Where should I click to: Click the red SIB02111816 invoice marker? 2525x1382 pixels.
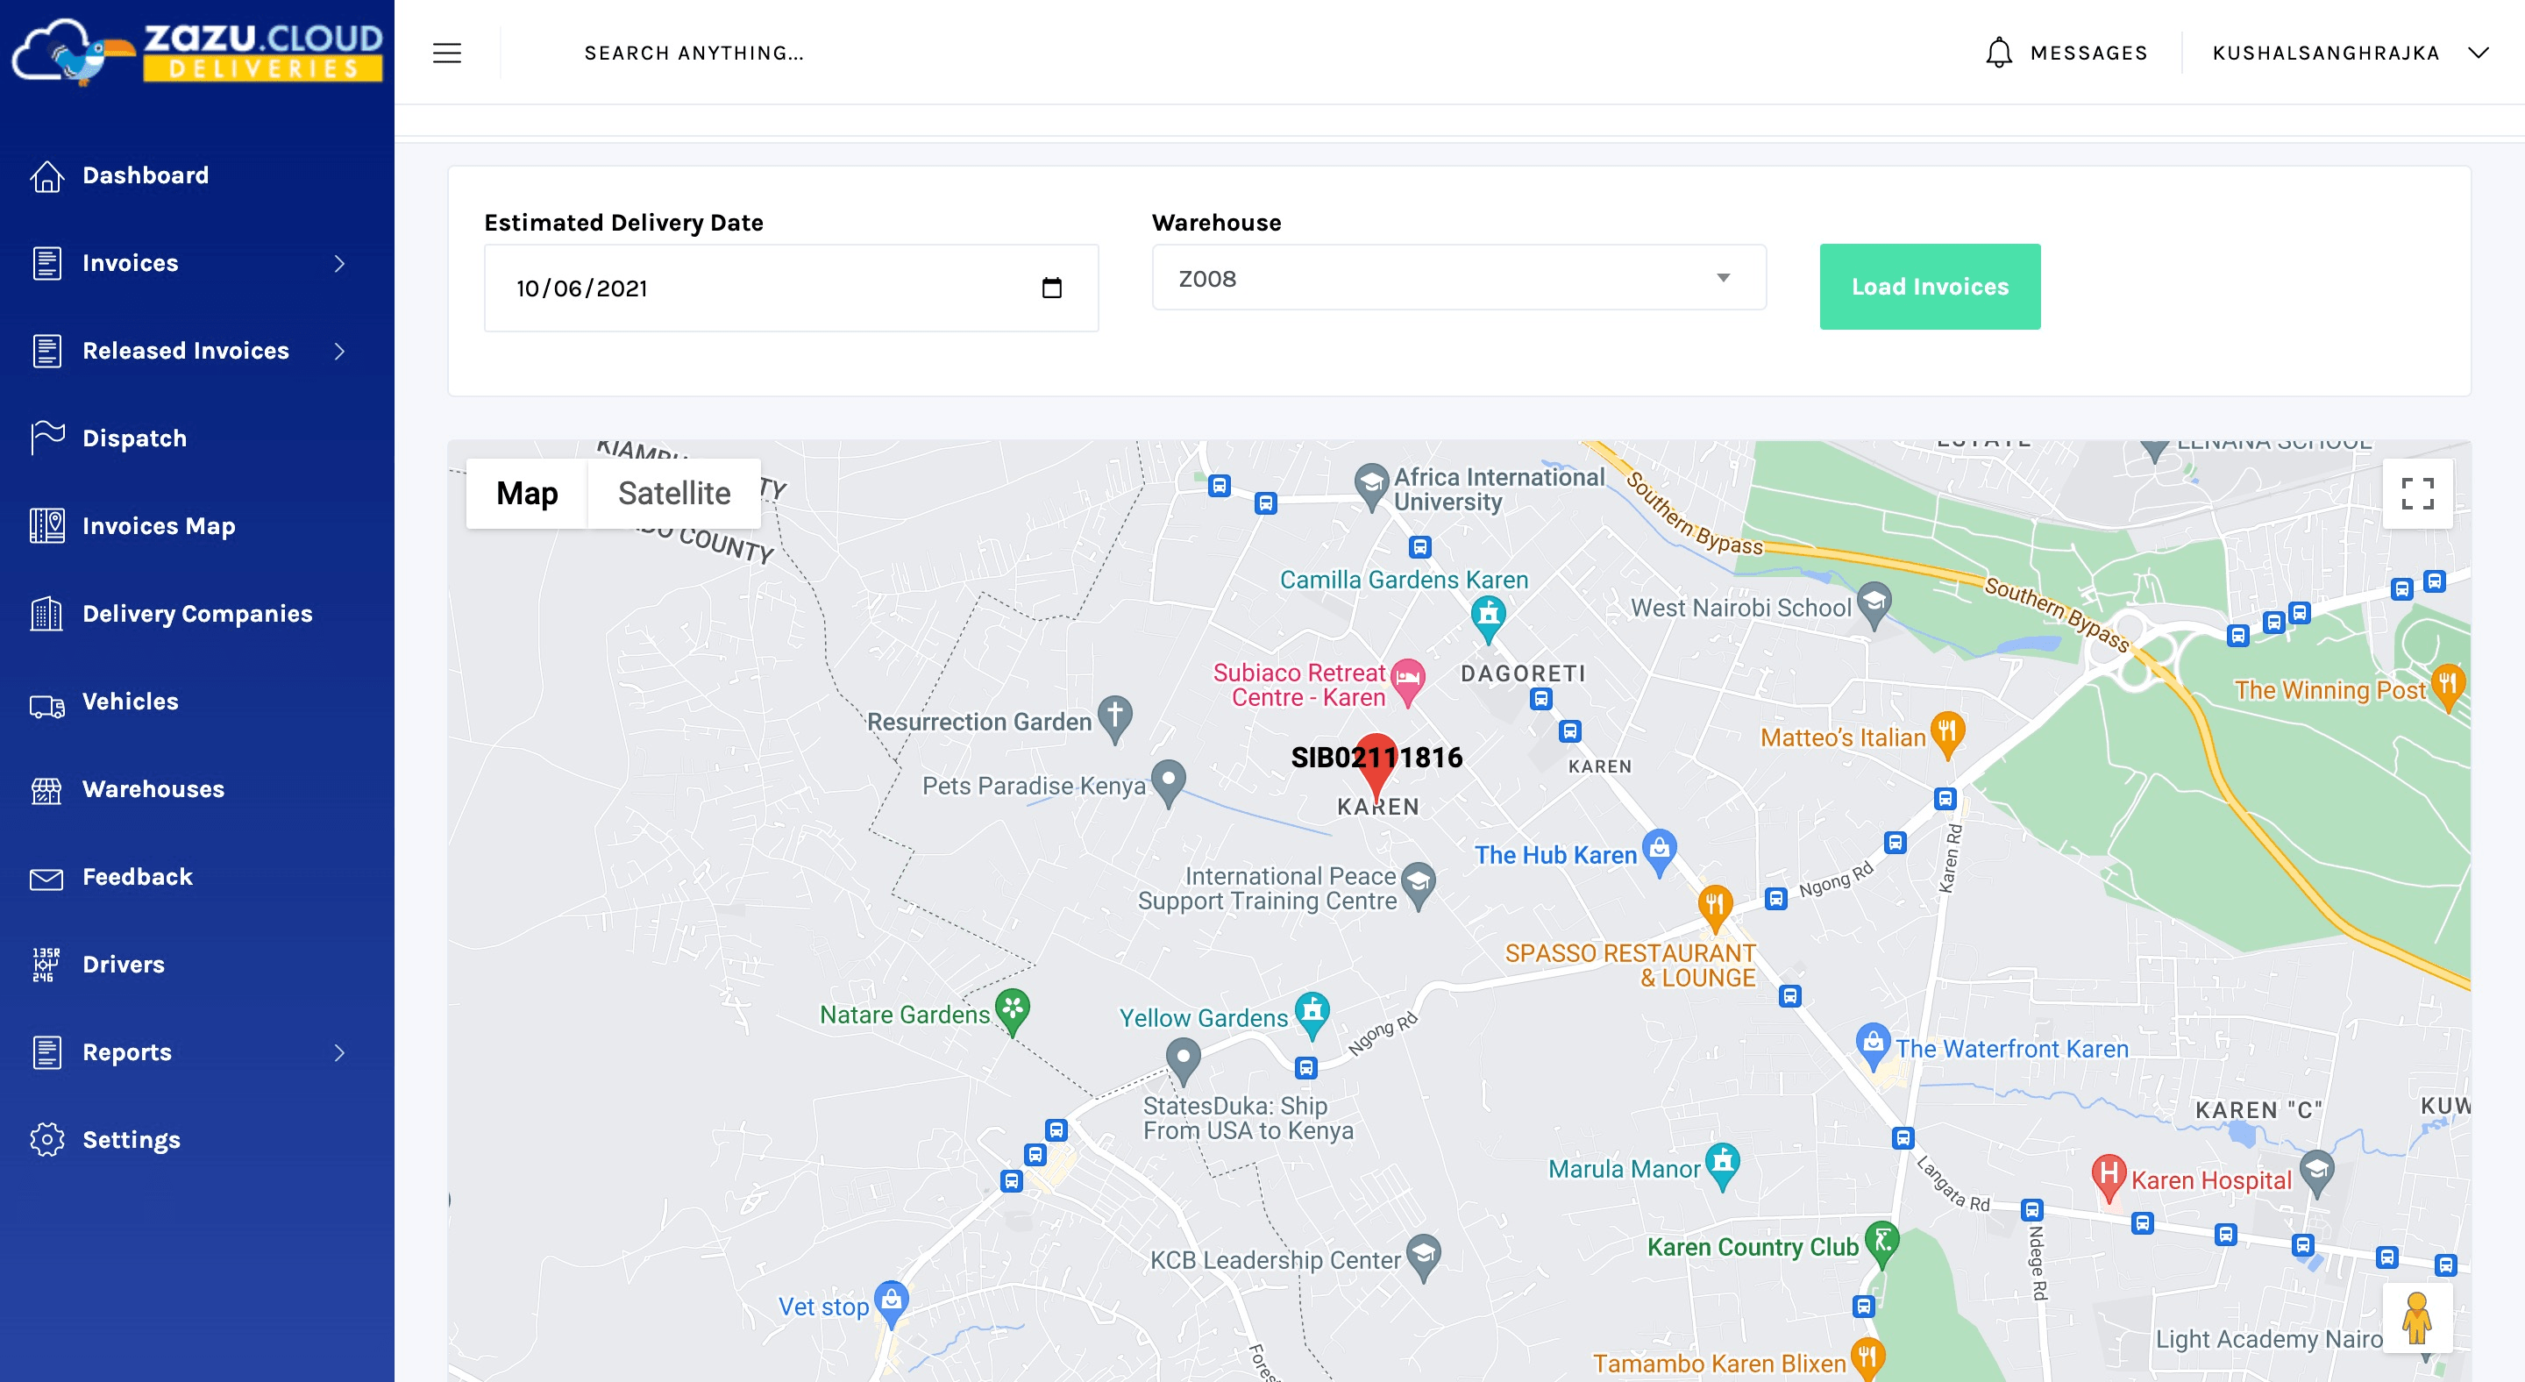[x=1376, y=766]
